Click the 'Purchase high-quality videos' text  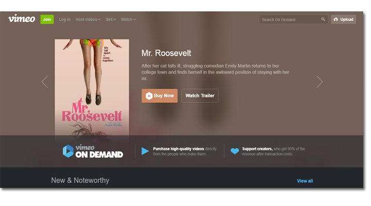point(178,149)
